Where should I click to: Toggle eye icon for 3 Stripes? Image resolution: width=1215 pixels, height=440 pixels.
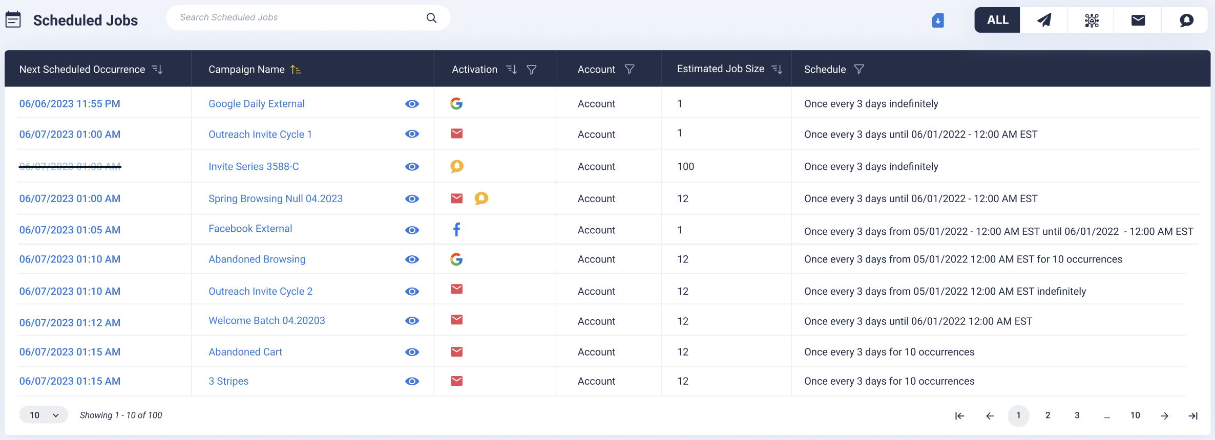point(412,381)
